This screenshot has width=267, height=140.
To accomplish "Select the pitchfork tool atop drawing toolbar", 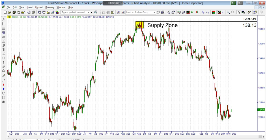I will coord(4,20).
